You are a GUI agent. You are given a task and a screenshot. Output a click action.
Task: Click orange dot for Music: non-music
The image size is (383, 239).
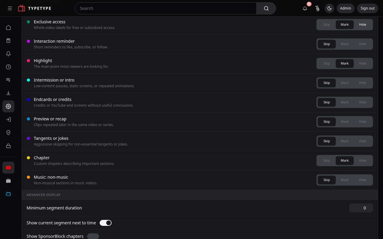28,177
